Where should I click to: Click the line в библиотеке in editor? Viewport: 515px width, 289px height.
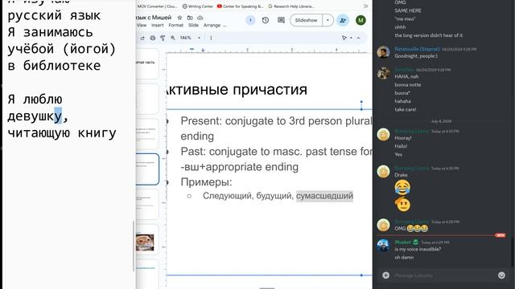point(54,66)
